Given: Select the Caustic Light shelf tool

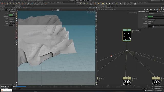Looking at the screenshot, I should 112,4.
